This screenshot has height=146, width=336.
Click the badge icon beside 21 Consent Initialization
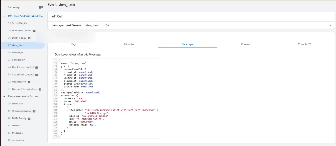point(40,89)
